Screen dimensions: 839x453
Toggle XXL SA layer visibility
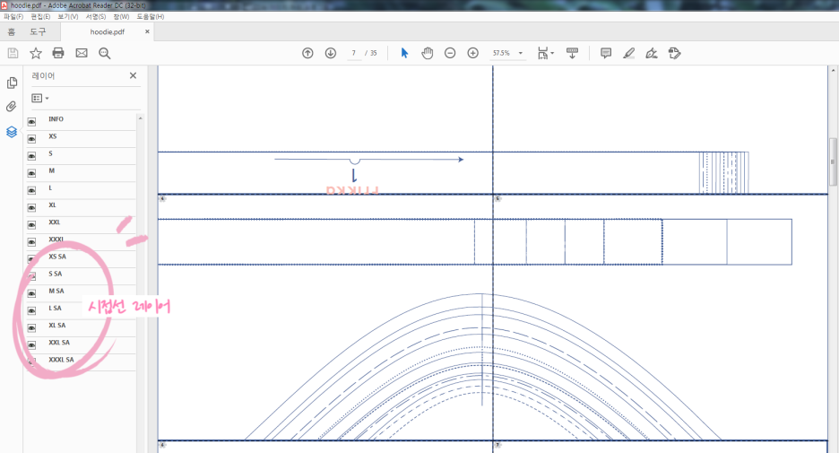pyautogui.click(x=31, y=344)
